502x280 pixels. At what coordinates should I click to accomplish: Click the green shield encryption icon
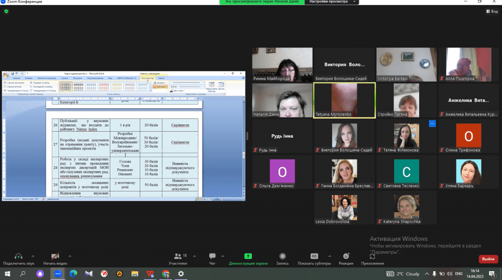pyautogui.click(x=6, y=11)
